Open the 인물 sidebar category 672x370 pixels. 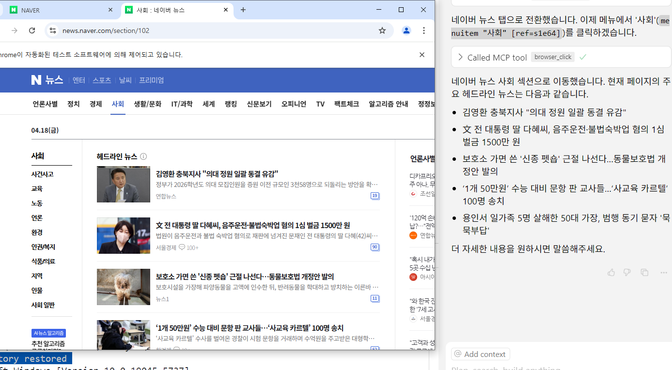click(37, 290)
